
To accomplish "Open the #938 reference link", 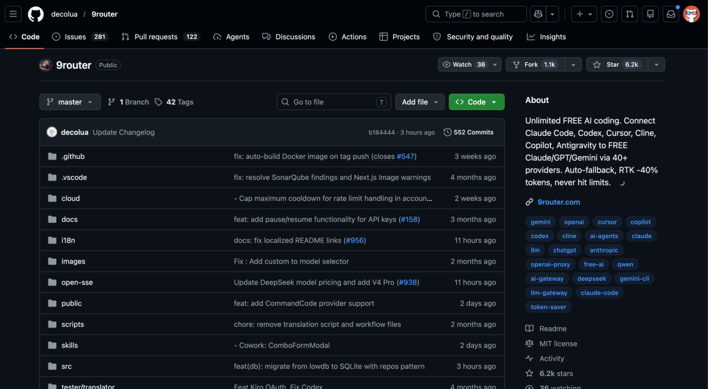I will pyautogui.click(x=408, y=282).
